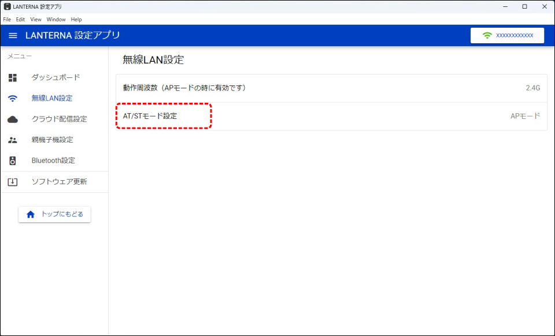This screenshot has height=336, width=555.
Task: Open the Window menu
Action: tap(56, 20)
